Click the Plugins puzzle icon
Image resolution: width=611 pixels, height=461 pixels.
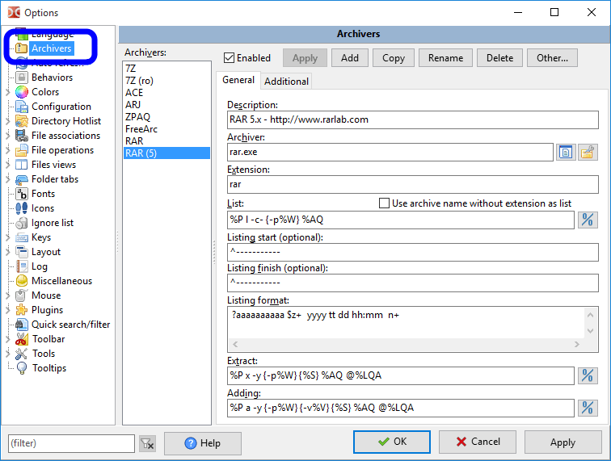(x=22, y=310)
